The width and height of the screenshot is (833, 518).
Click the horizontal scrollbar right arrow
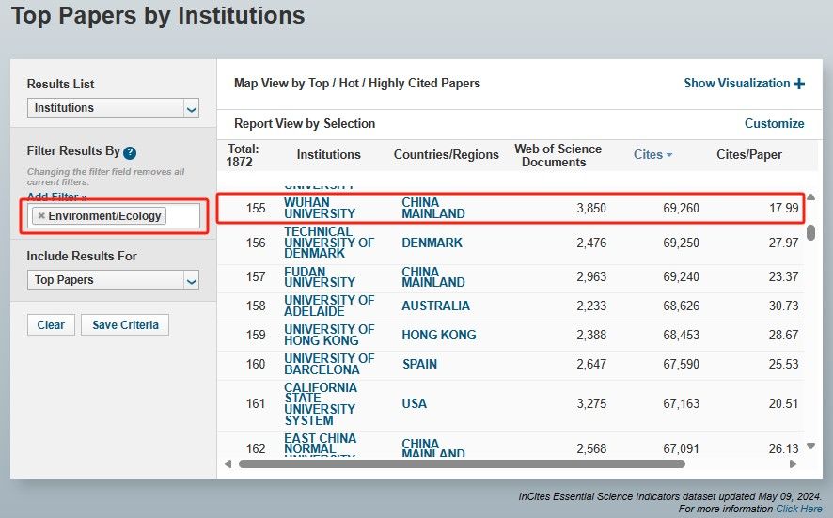click(793, 463)
